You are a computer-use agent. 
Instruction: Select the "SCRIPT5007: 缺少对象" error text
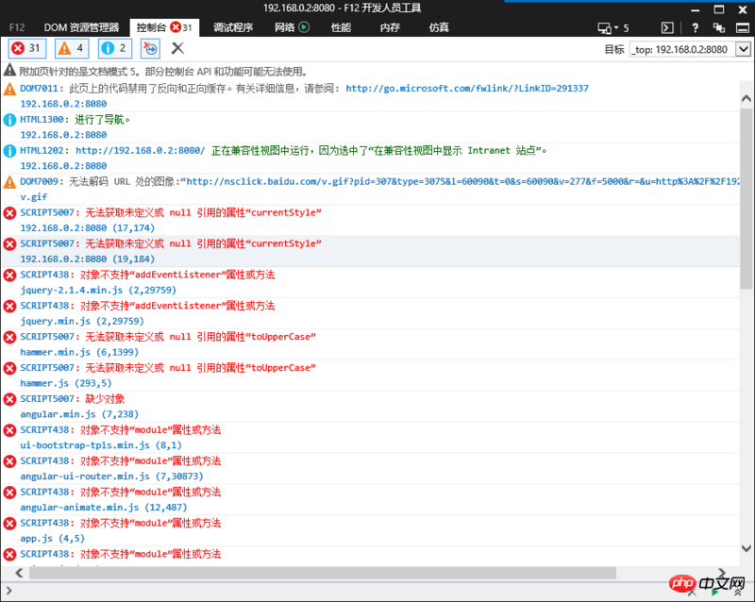(x=73, y=399)
